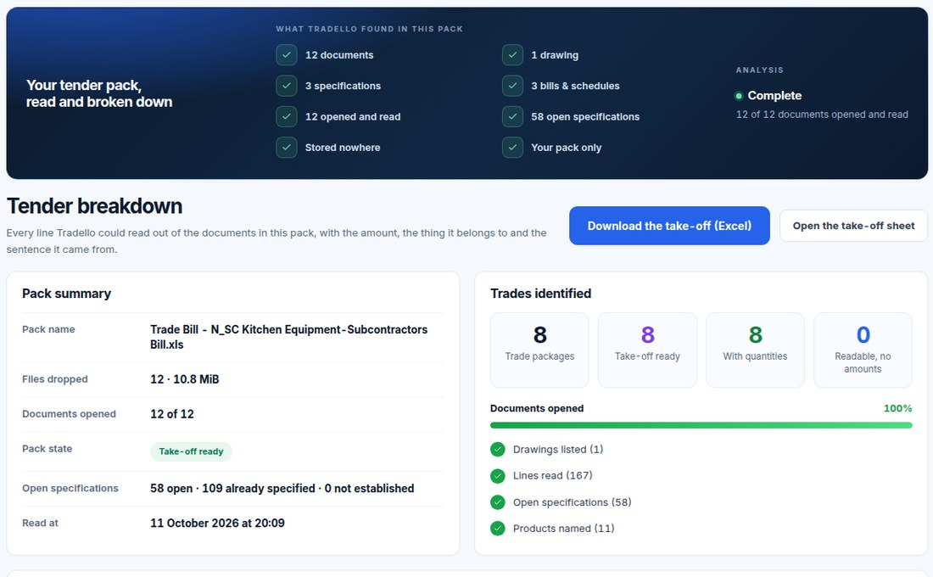Click the "Tender breakdown" heading

(95, 206)
